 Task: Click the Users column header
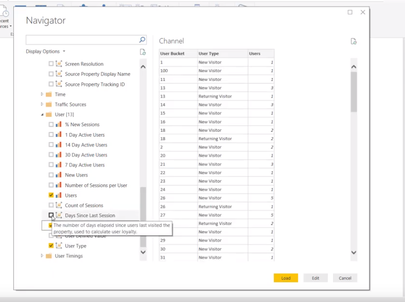(261, 53)
